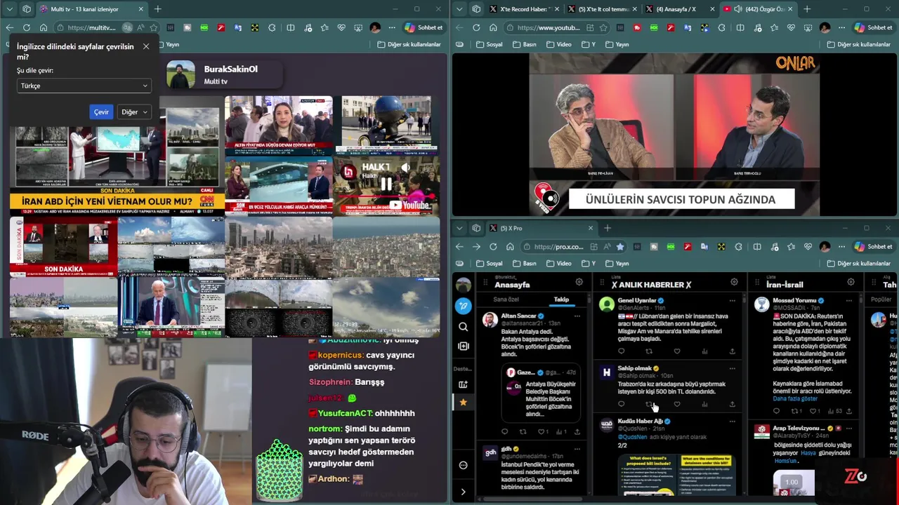Open Sohbet et Copilot in Multi tv window
This screenshot has width=899, height=505.
click(x=424, y=27)
